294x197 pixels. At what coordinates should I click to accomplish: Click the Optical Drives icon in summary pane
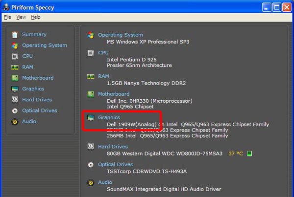pyautogui.click(x=91, y=165)
